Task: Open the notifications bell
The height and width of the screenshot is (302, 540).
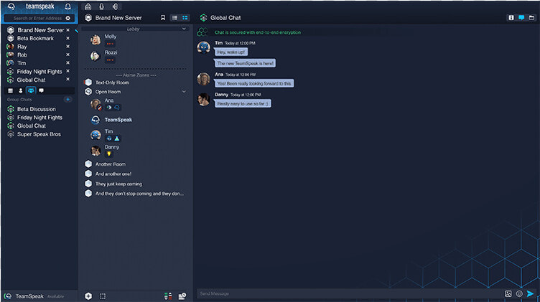Action: 67,6
